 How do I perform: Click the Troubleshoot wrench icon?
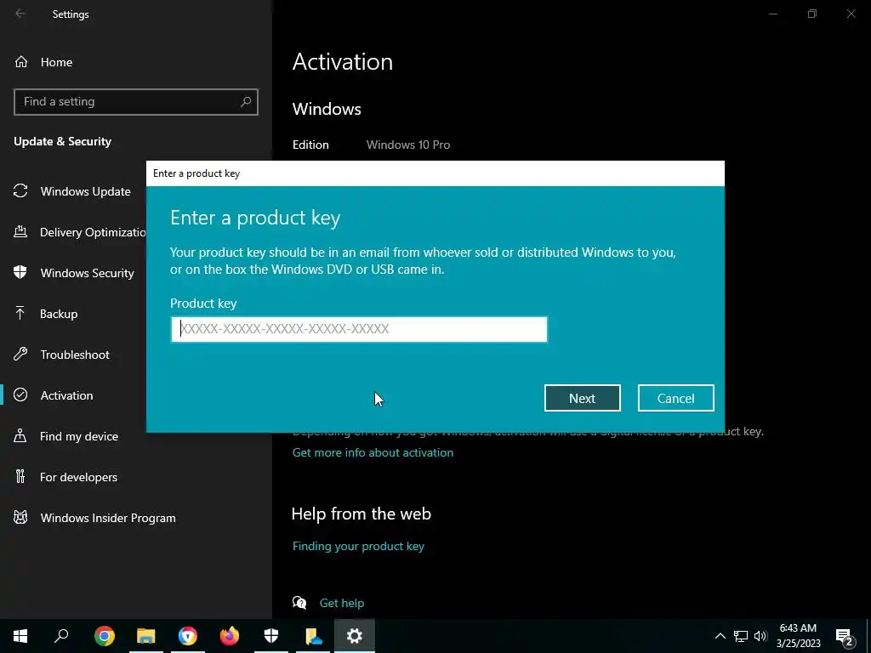20,355
